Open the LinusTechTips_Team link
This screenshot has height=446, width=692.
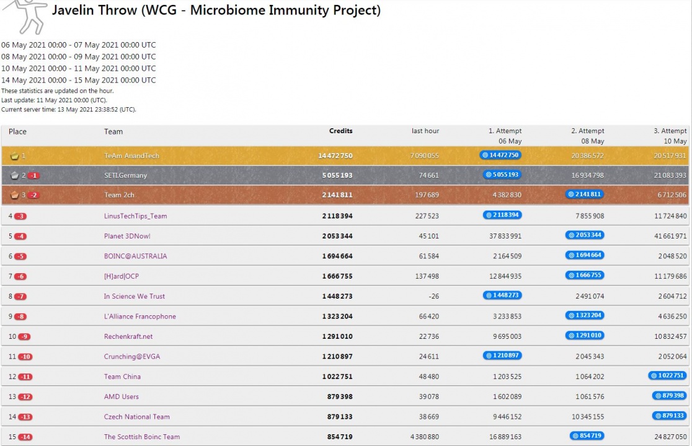point(136,216)
